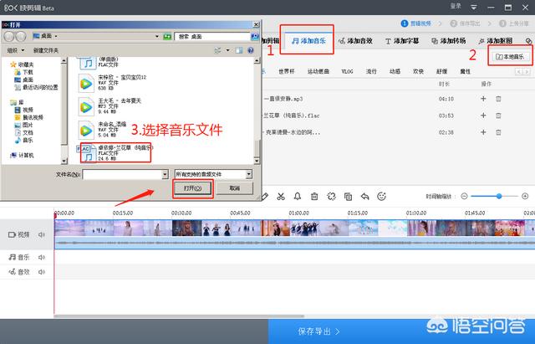The image size is (535, 344).
Task: Click the video clip thumbnail strip
Action: [294, 228]
